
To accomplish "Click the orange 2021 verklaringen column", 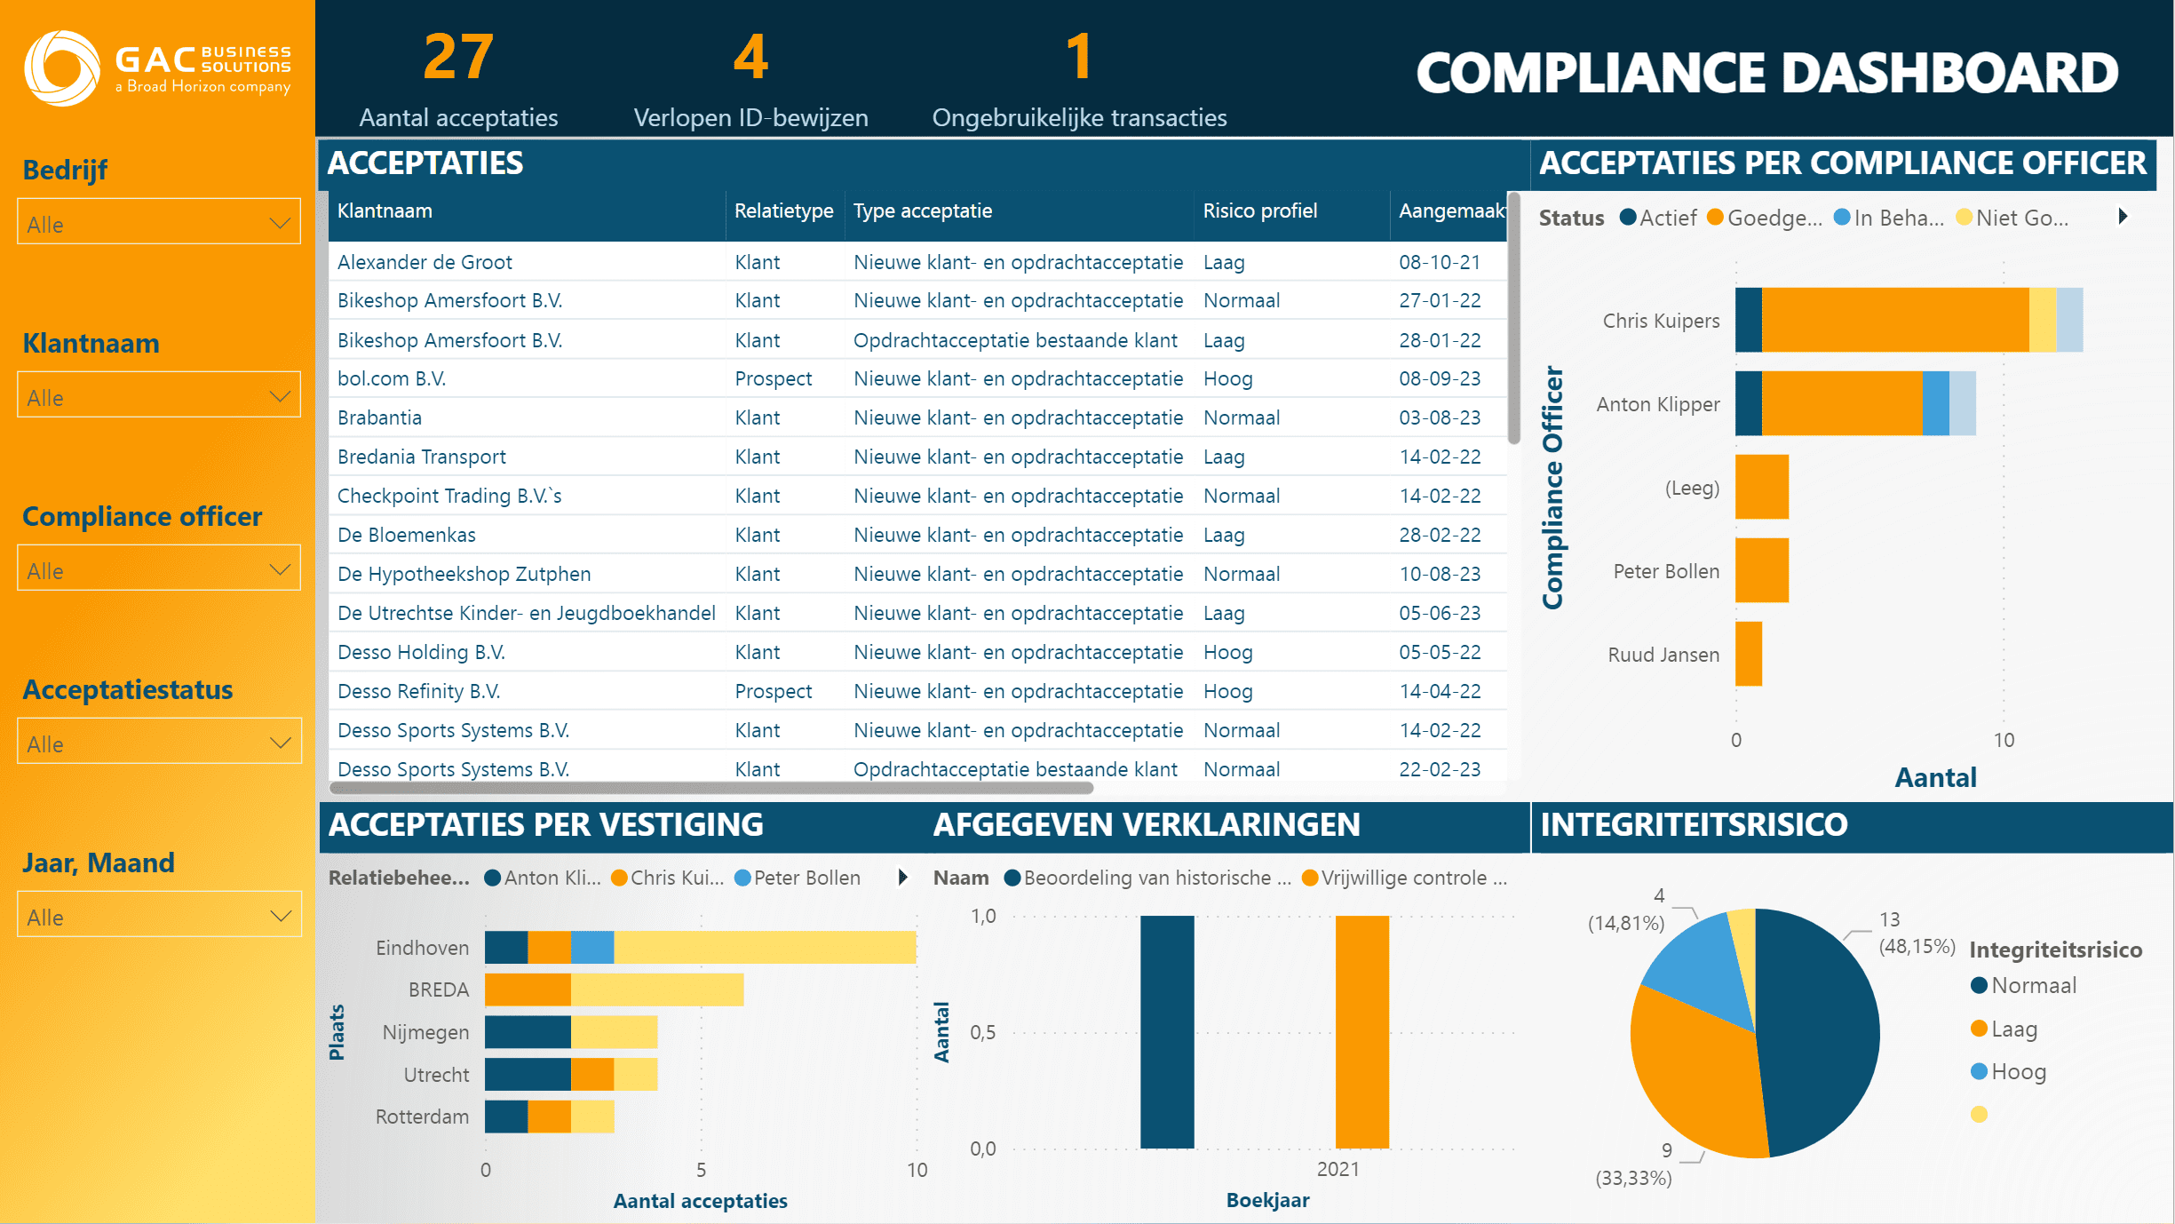I will tap(1362, 1032).
